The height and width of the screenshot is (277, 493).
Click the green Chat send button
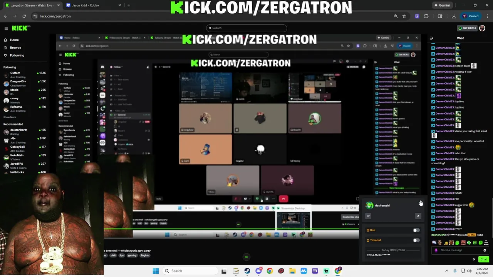pyautogui.click(x=484, y=259)
